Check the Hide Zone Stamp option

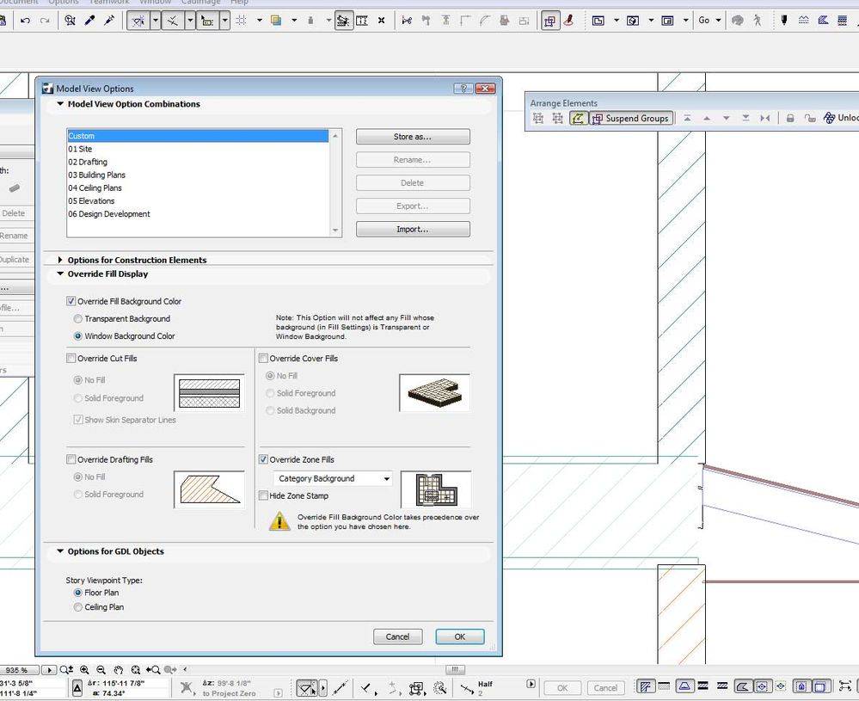[x=264, y=496]
